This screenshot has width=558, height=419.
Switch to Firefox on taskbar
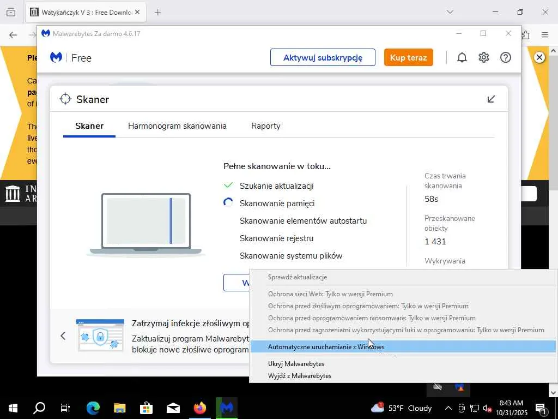coord(199,408)
